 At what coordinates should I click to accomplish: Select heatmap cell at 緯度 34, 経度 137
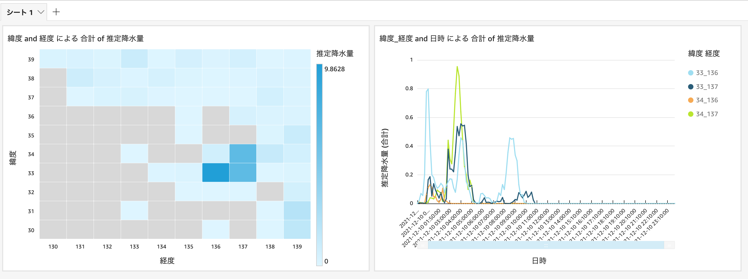pyautogui.click(x=243, y=153)
